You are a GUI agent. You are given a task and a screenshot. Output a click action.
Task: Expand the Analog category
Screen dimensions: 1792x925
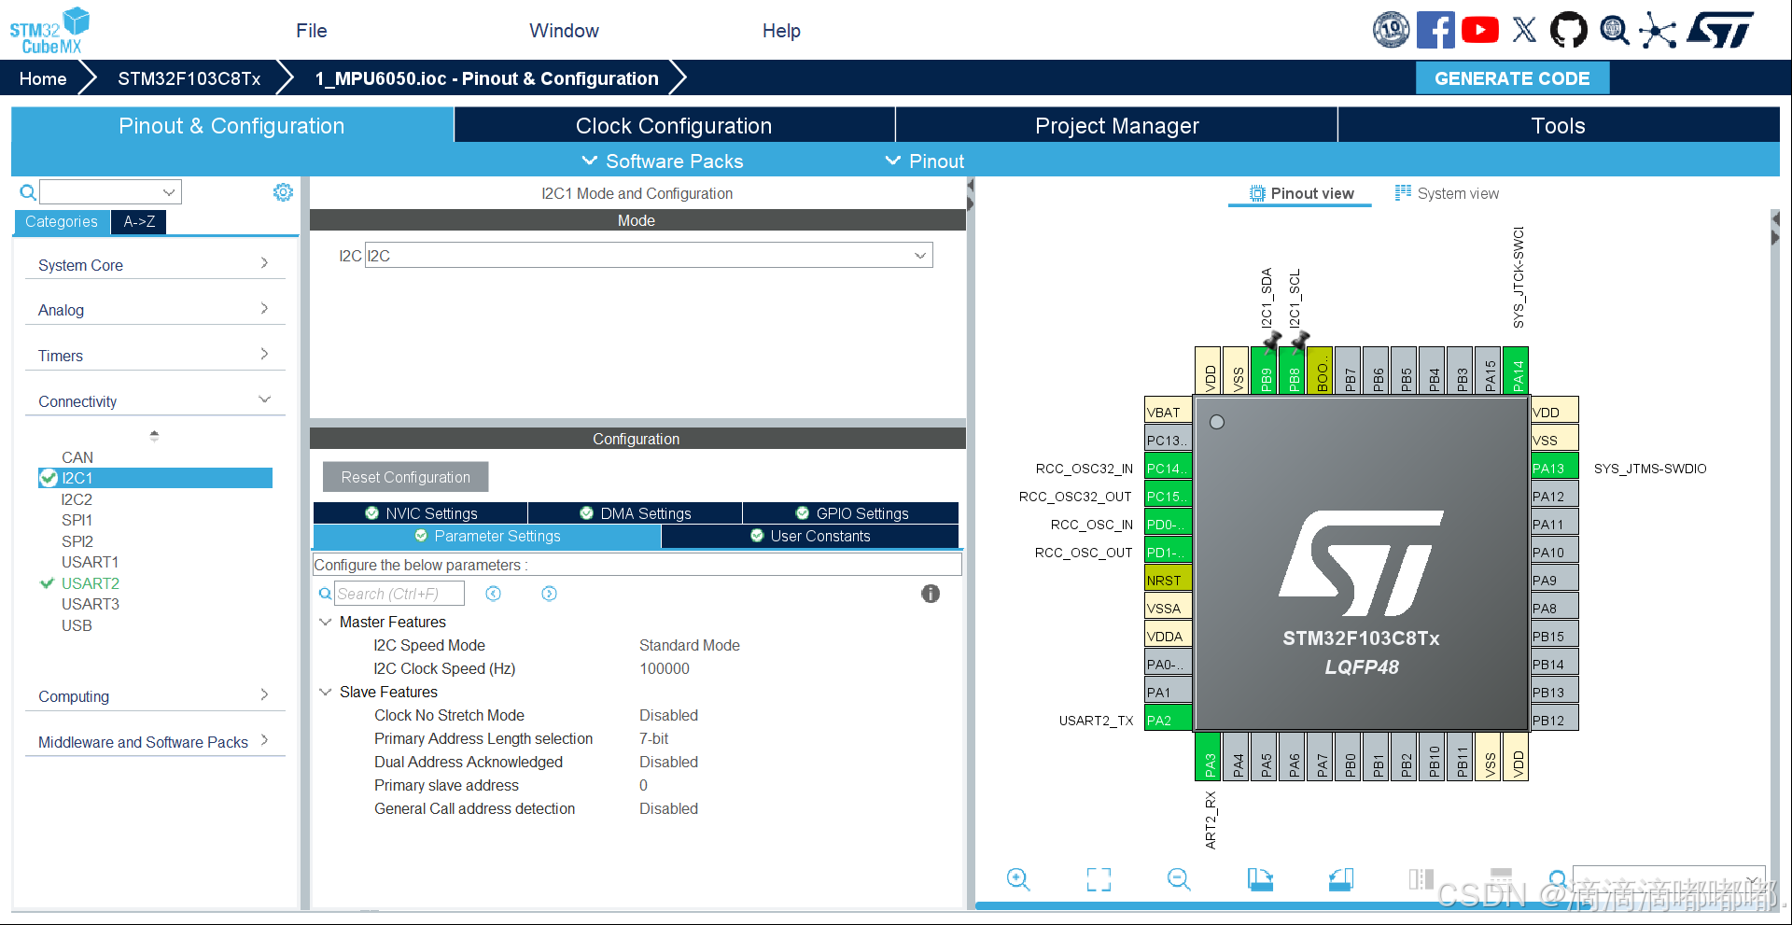(154, 310)
